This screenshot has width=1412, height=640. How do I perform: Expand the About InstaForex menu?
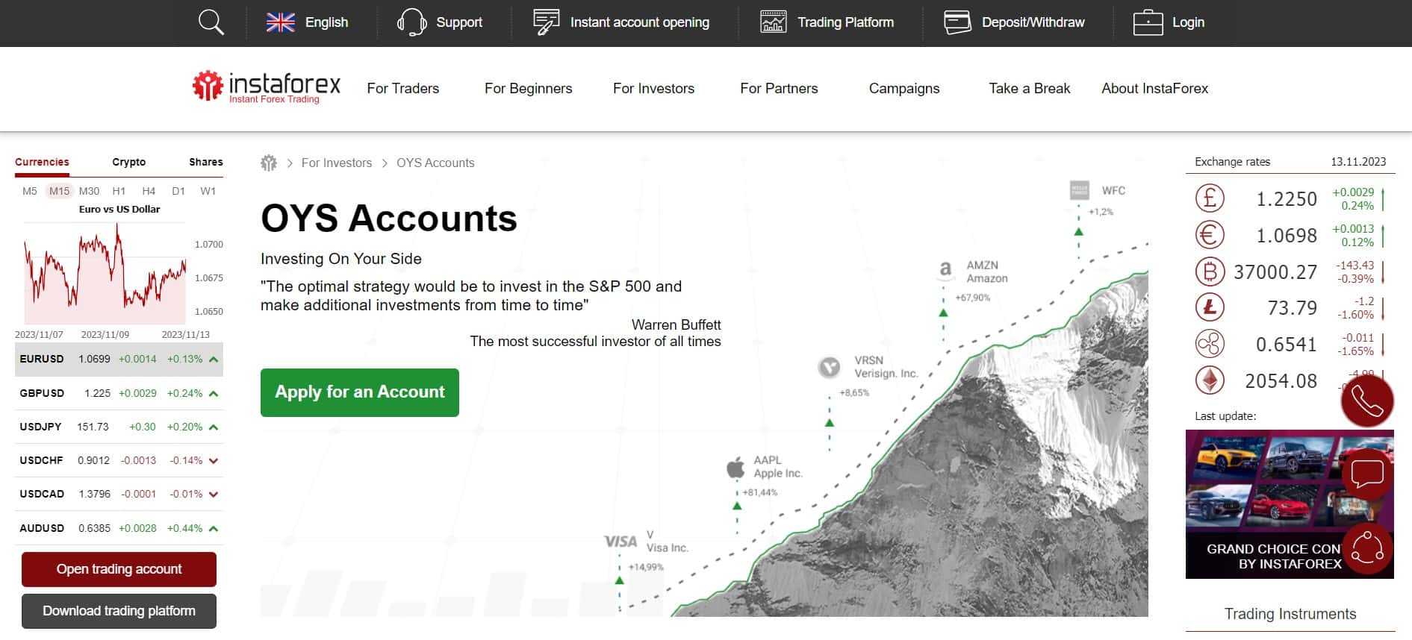pyautogui.click(x=1154, y=88)
